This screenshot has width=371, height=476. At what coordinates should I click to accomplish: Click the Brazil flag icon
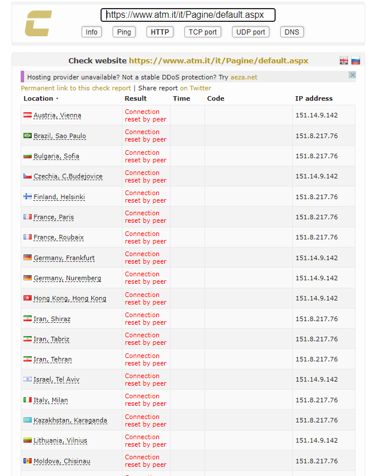point(27,136)
